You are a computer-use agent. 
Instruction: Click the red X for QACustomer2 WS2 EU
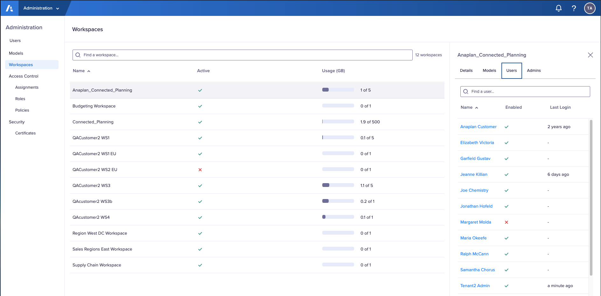200,170
